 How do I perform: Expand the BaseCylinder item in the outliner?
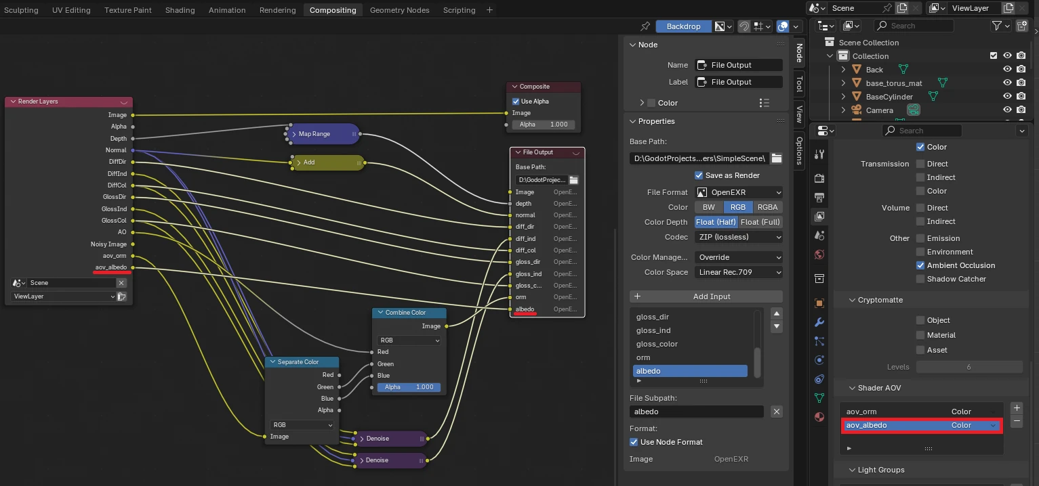842,96
